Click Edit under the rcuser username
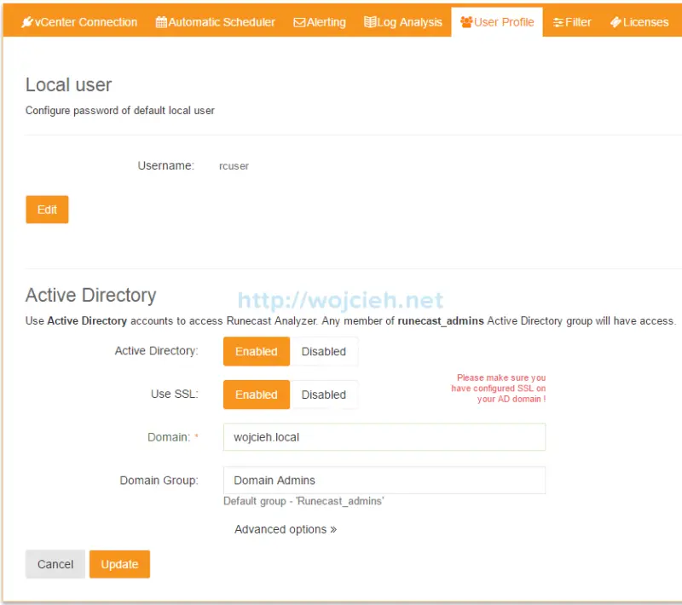The image size is (682, 605). pos(47,209)
